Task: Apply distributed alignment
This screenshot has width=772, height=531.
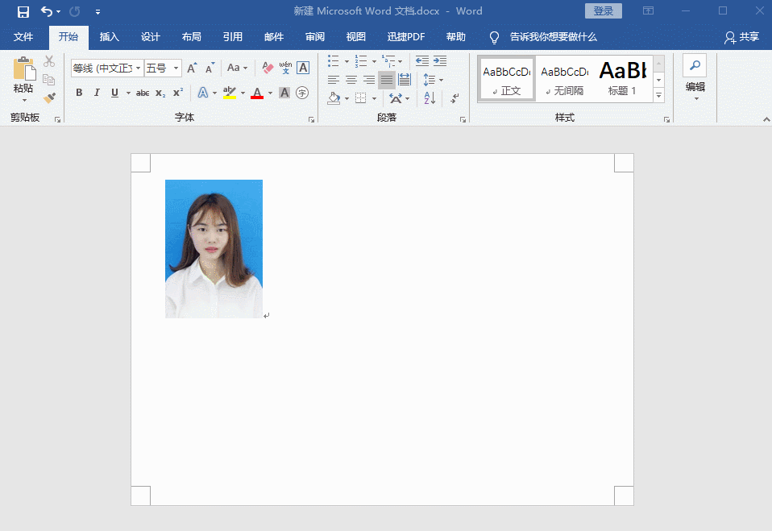Action: click(405, 79)
